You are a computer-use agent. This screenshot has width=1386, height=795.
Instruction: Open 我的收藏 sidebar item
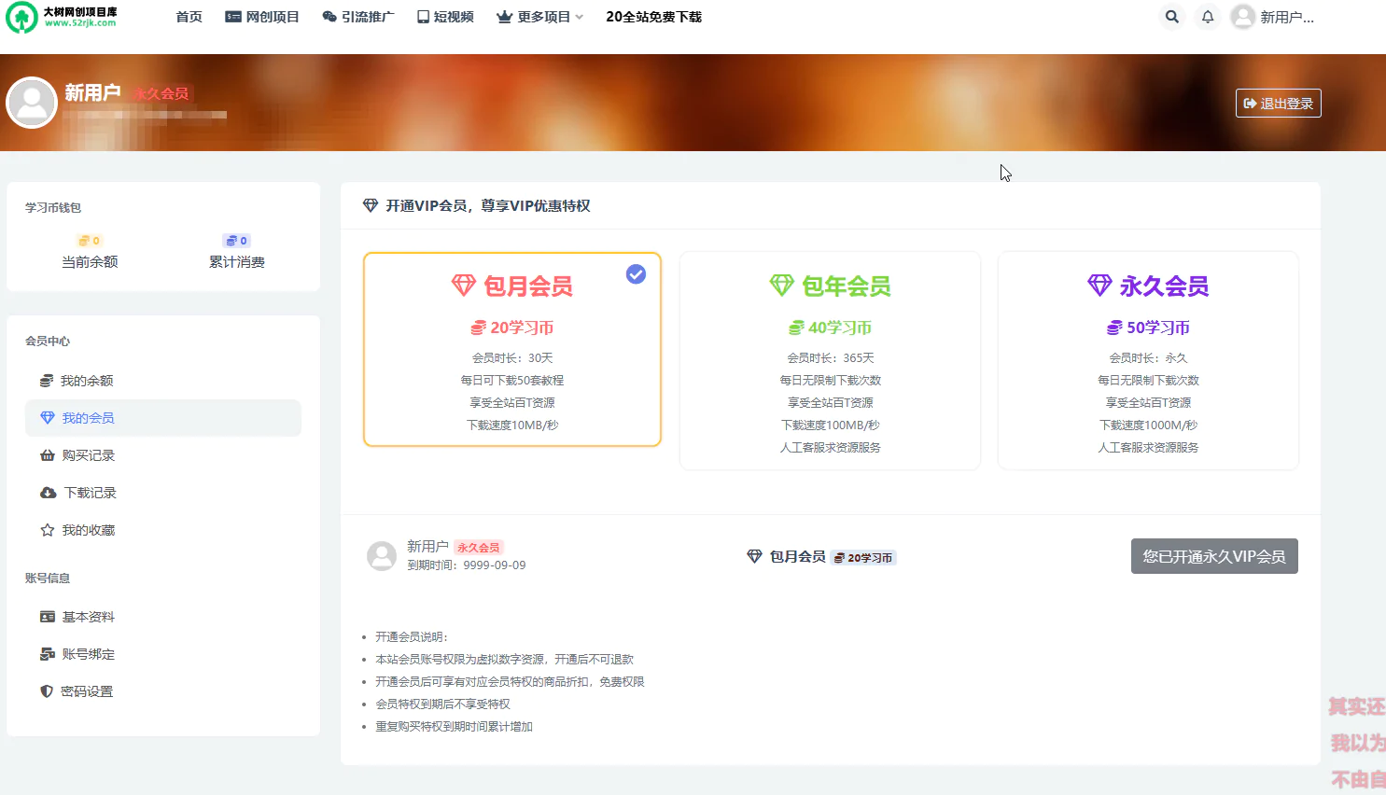pos(163,530)
